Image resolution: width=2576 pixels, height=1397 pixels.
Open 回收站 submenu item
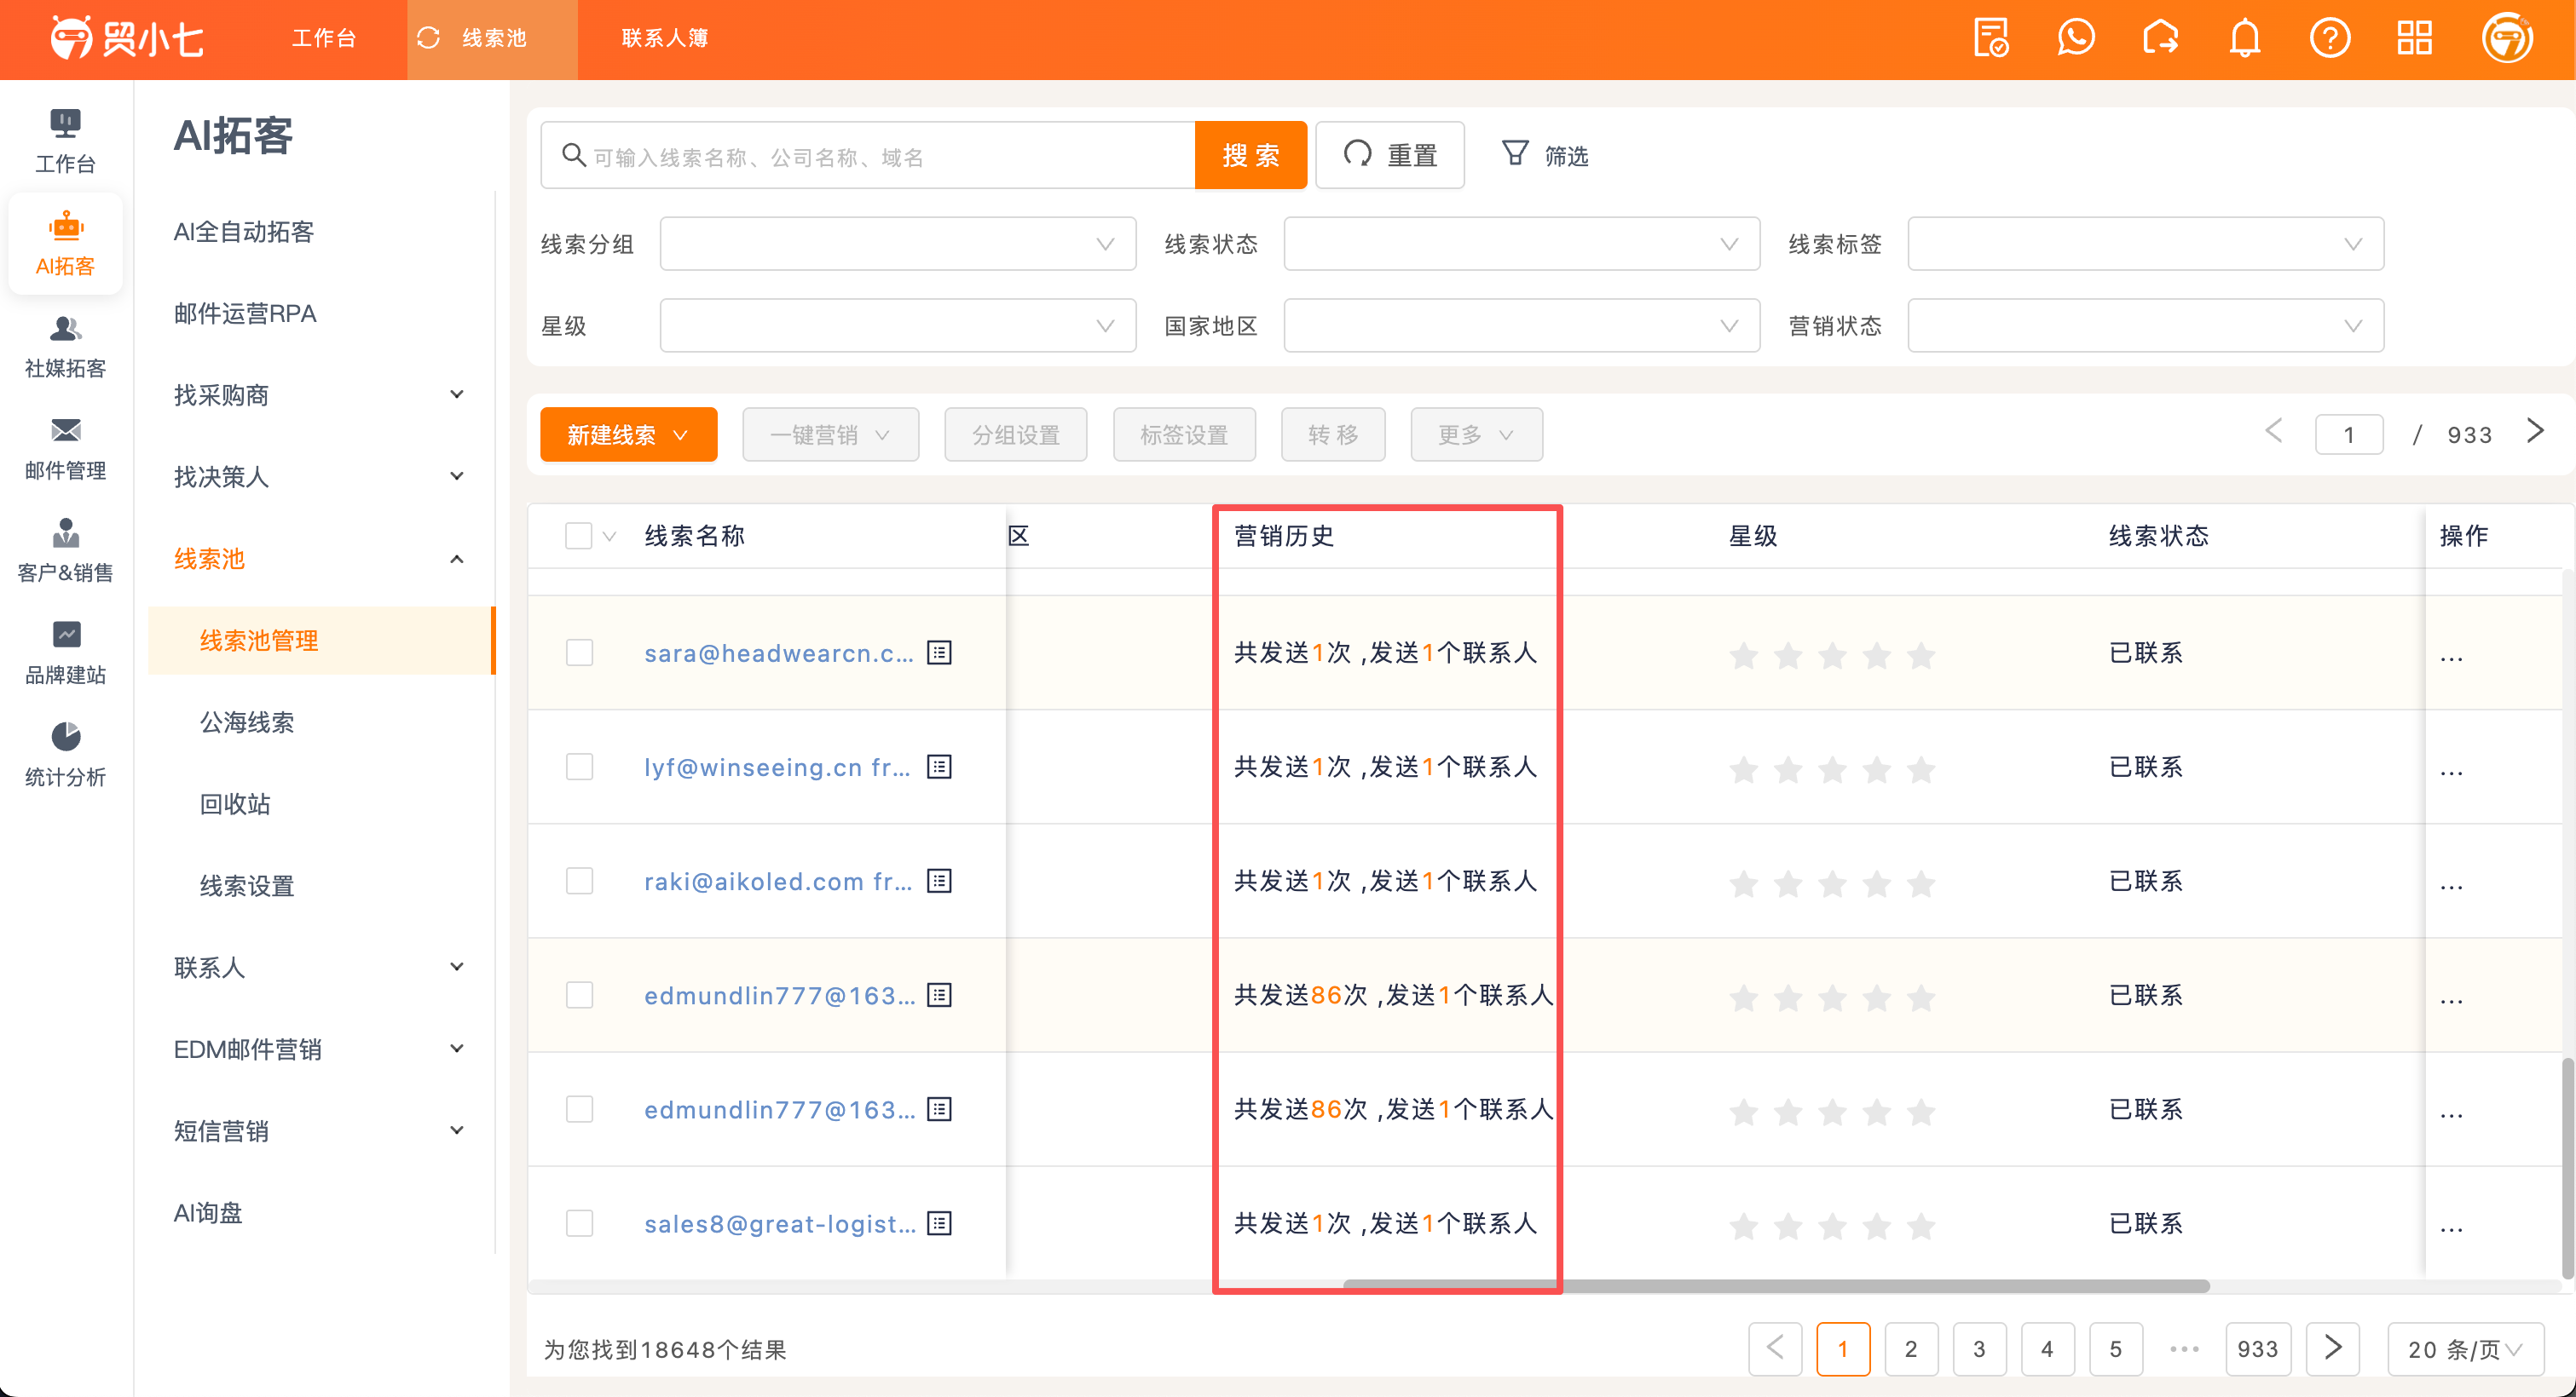pyautogui.click(x=235, y=804)
